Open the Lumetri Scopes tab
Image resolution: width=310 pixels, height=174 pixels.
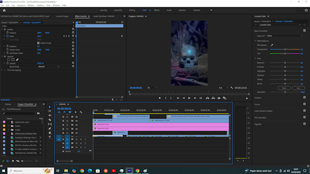point(62,16)
